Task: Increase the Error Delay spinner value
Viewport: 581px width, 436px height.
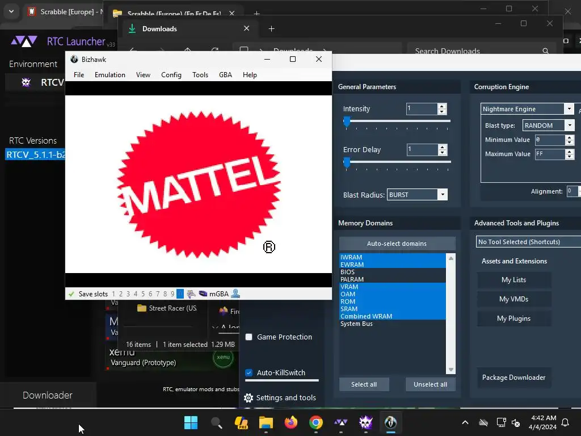Action: [x=442, y=147]
